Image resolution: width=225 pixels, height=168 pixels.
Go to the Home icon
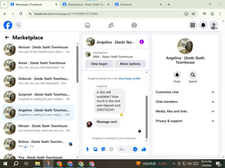click(x=87, y=25)
